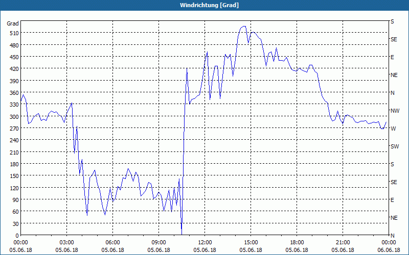Click the 510 value on the degree axis
Image resolution: width=409 pixels, height=255 pixels.
pyautogui.click(x=14, y=33)
